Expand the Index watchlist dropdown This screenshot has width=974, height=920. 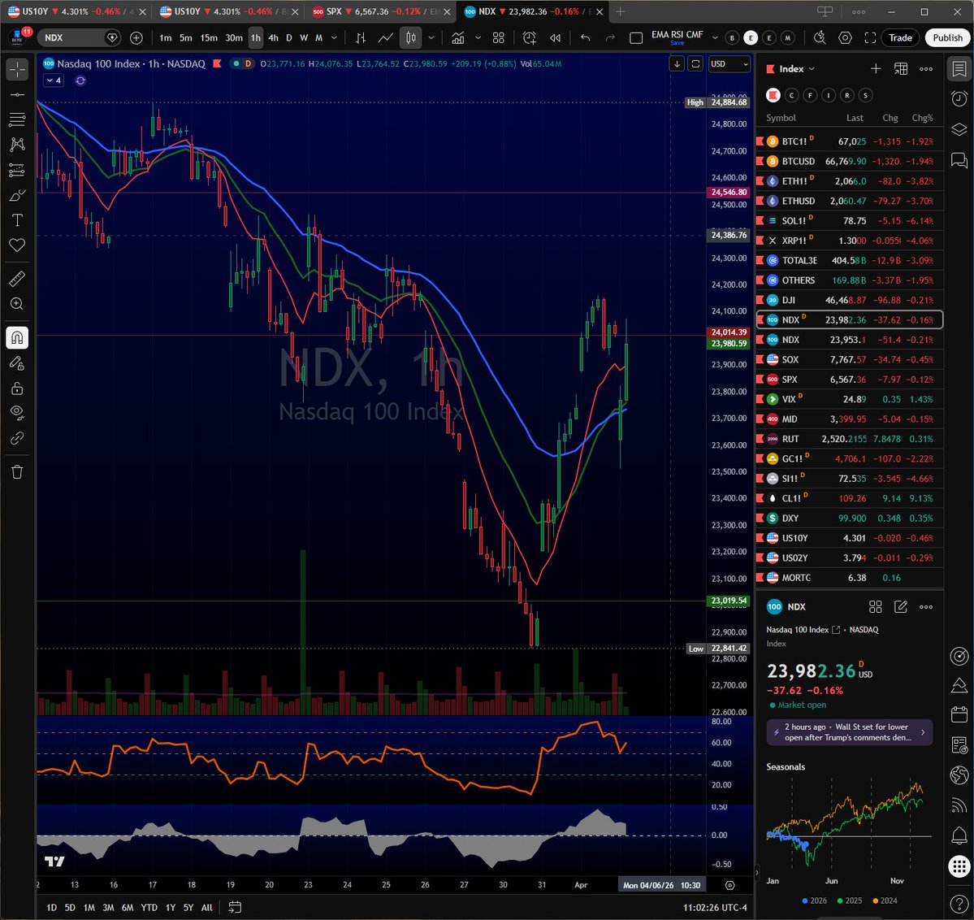pyautogui.click(x=797, y=68)
